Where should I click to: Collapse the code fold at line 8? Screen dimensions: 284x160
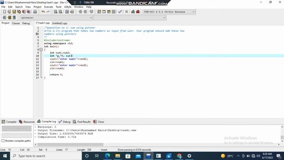tap(41, 49)
